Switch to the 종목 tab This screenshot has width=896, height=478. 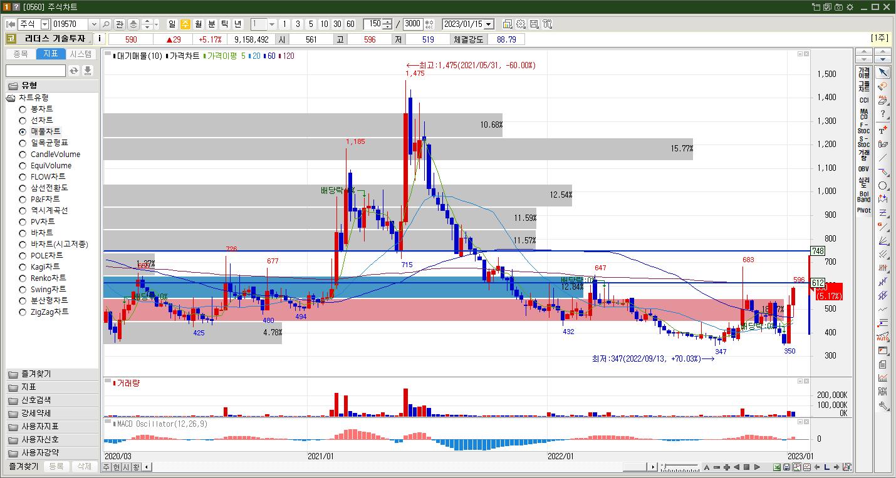coord(20,54)
